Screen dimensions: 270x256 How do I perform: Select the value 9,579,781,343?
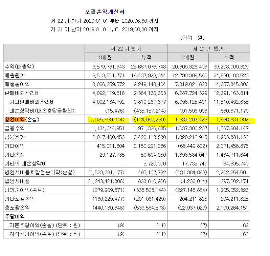(x=108, y=66)
